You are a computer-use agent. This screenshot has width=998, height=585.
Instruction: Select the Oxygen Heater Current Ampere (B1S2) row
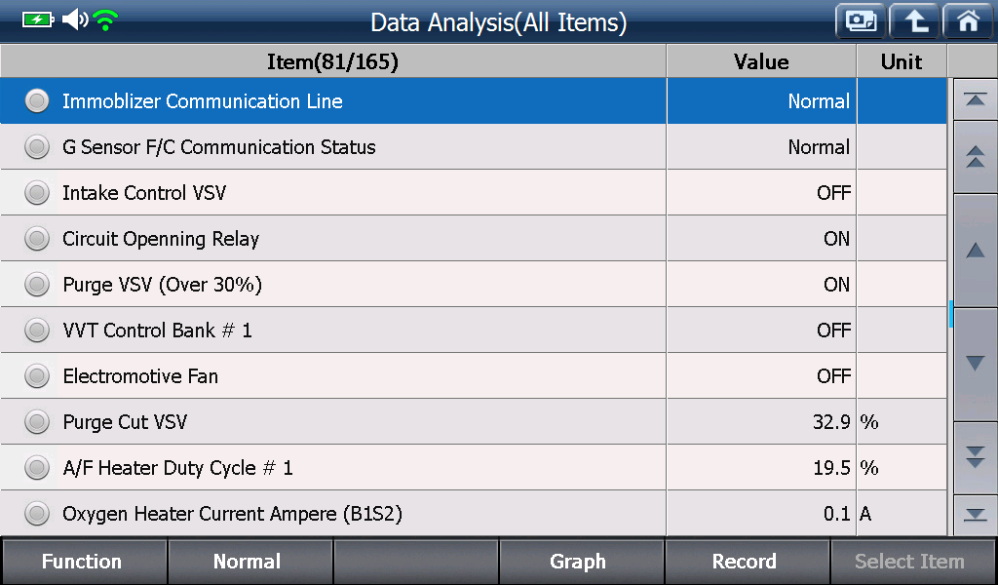(x=474, y=513)
